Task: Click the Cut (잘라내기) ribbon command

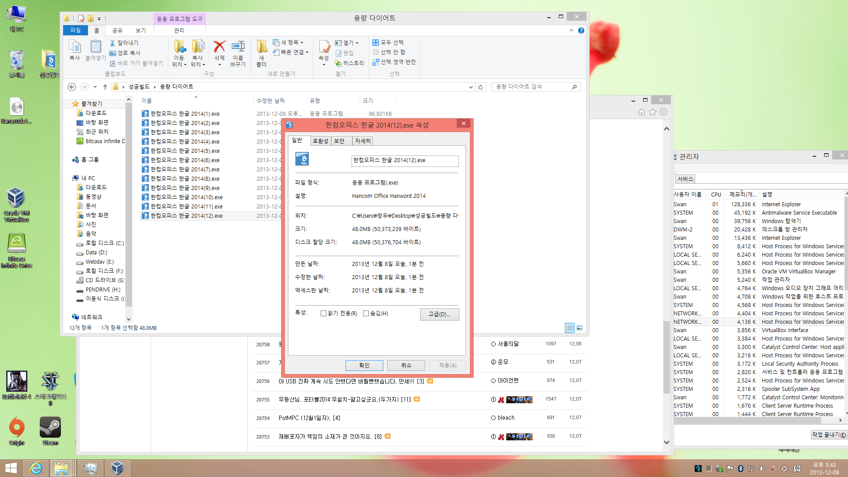Action: tap(124, 43)
